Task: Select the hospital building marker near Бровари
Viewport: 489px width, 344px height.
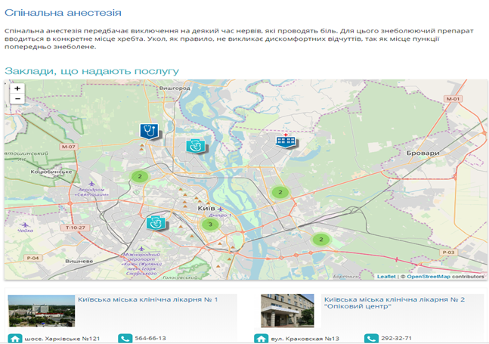Action: click(286, 141)
